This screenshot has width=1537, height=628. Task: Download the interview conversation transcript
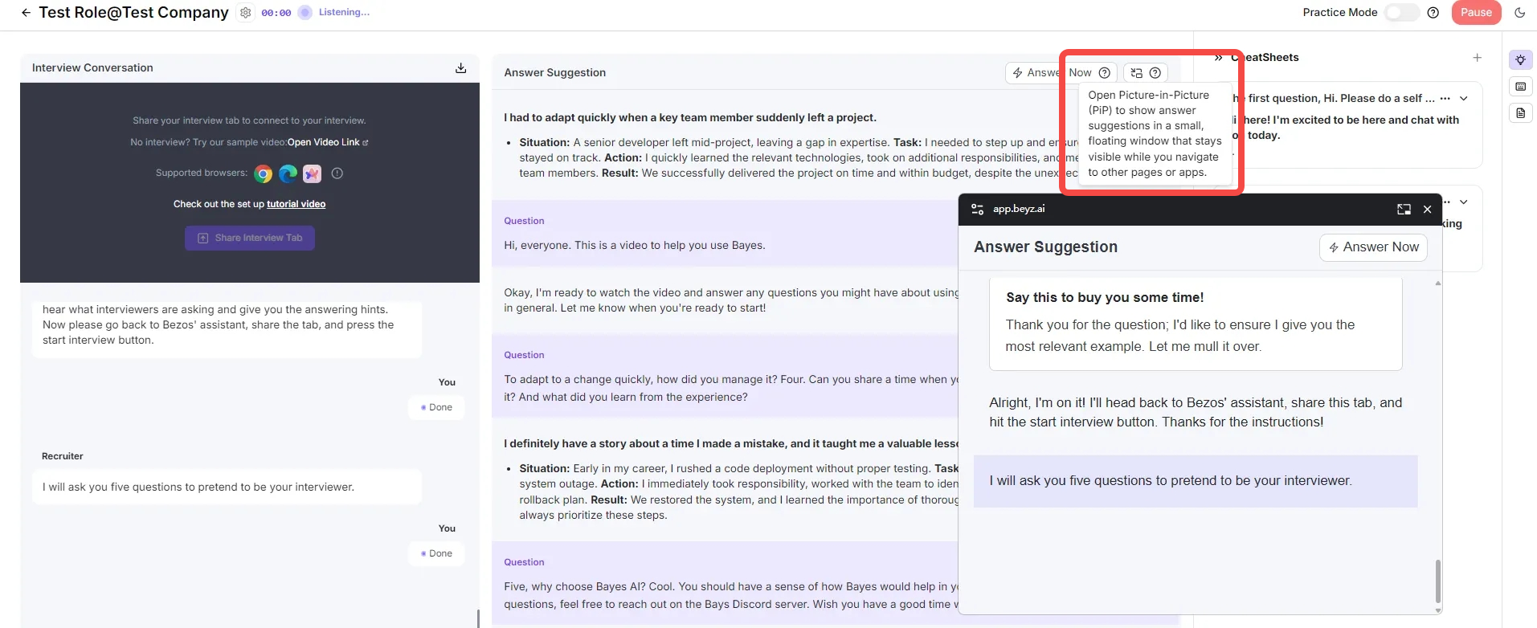pos(460,68)
